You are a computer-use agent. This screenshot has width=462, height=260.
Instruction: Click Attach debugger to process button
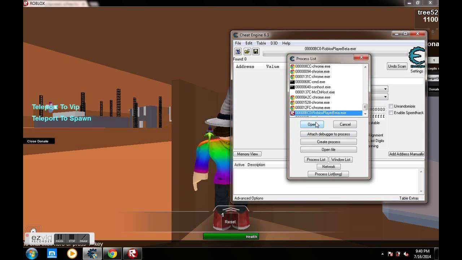point(328,134)
